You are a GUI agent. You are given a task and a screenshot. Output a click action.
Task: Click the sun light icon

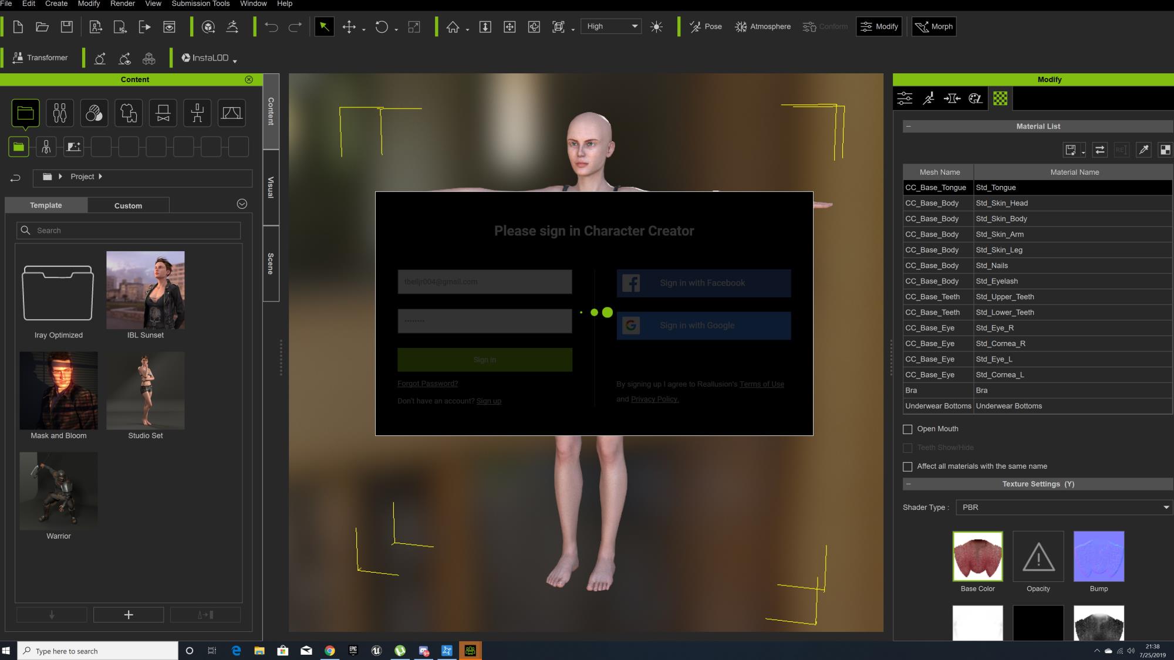pyautogui.click(x=656, y=26)
